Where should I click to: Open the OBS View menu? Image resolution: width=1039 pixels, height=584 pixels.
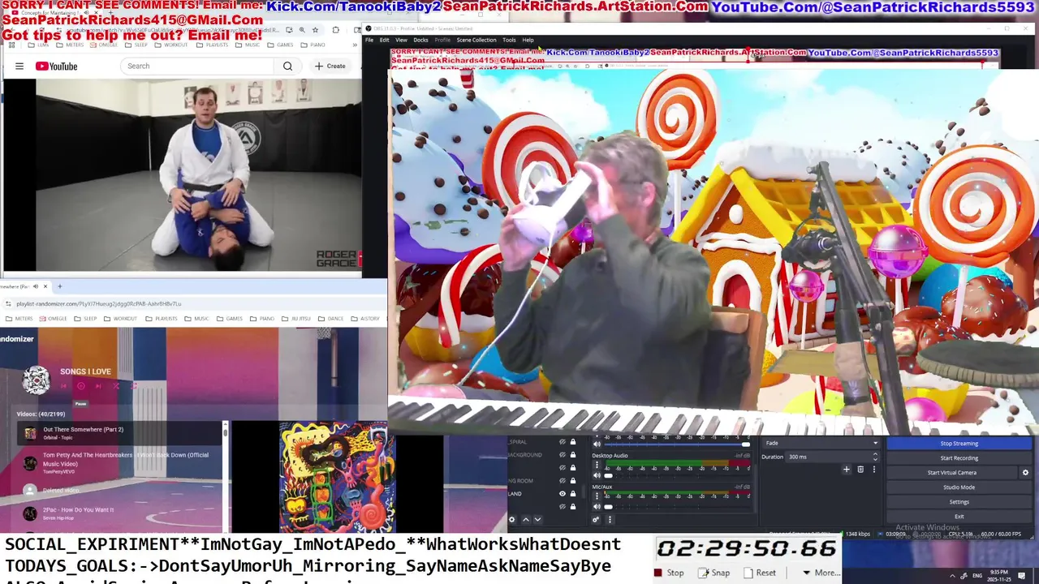(401, 40)
